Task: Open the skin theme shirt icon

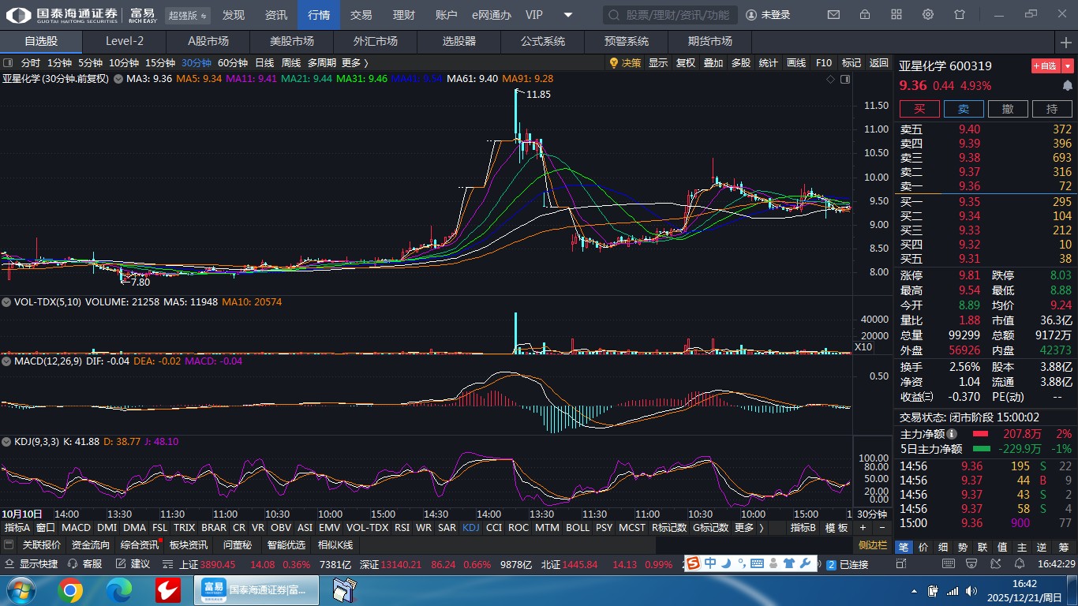Action: 960,14
